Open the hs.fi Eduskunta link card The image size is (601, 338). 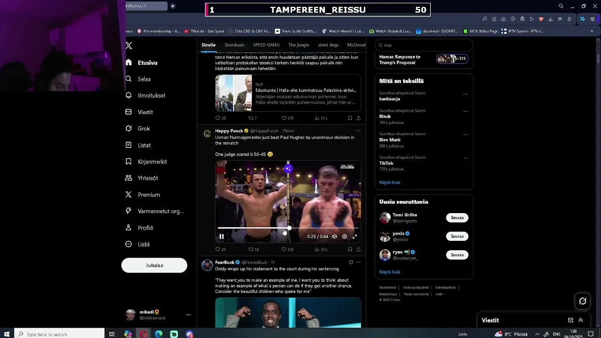point(288,93)
